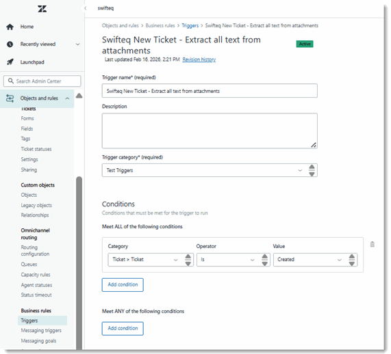Open Messaging triggers in sidebar

tap(41, 331)
